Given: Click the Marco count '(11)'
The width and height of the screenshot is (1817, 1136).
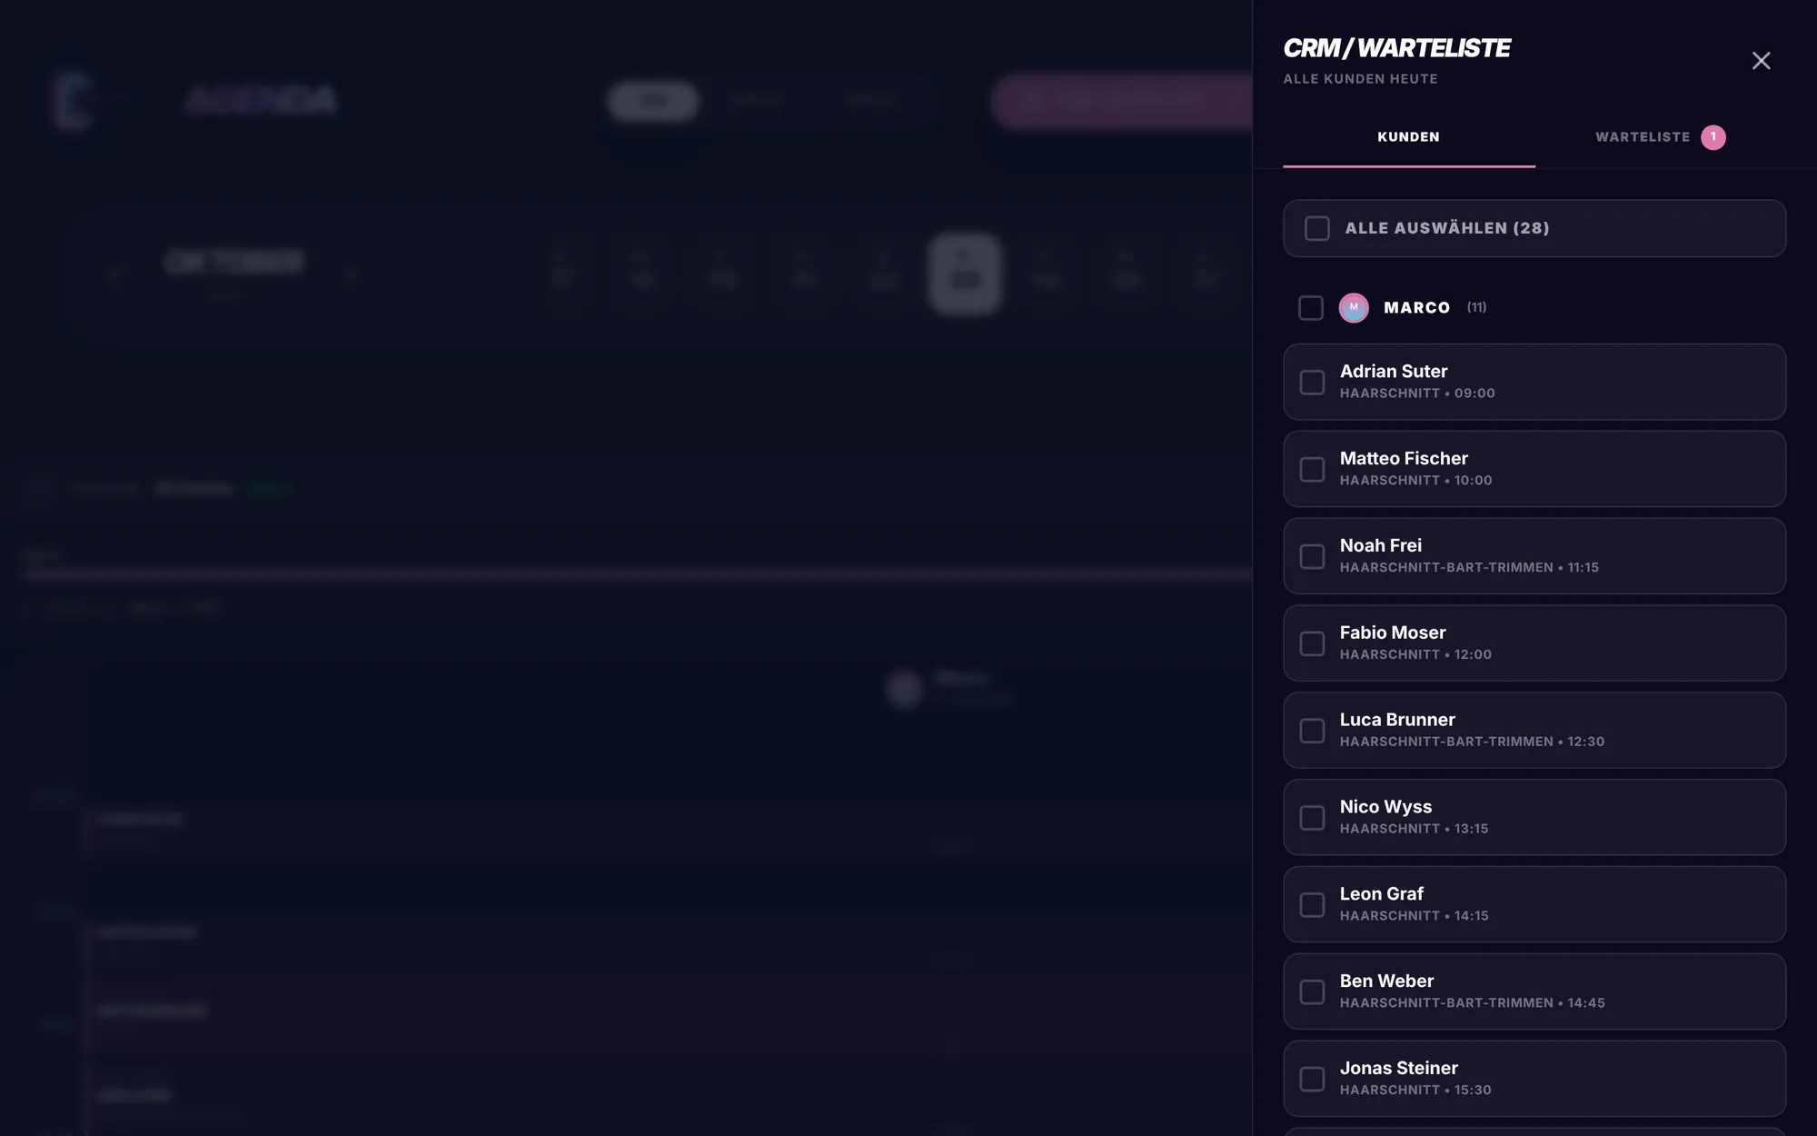Looking at the screenshot, I should (1476, 307).
